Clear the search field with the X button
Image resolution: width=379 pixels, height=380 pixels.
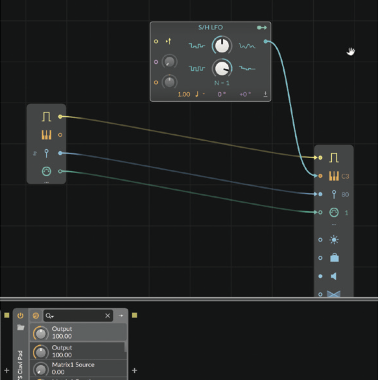click(107, 315)
